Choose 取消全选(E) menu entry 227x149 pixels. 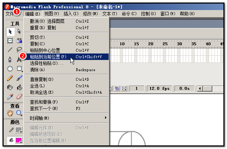click(66, 92)
